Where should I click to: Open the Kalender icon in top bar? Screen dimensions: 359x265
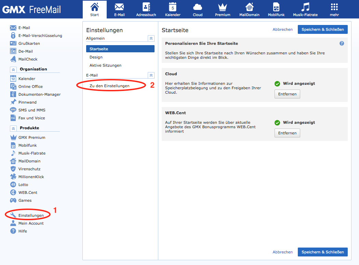173,8
